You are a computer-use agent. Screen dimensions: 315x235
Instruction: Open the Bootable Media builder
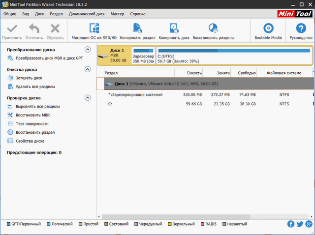point(268,28)
